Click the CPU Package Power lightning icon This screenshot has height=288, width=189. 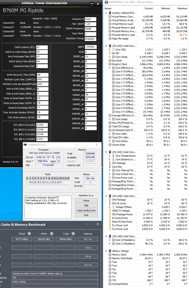point(110,214)
